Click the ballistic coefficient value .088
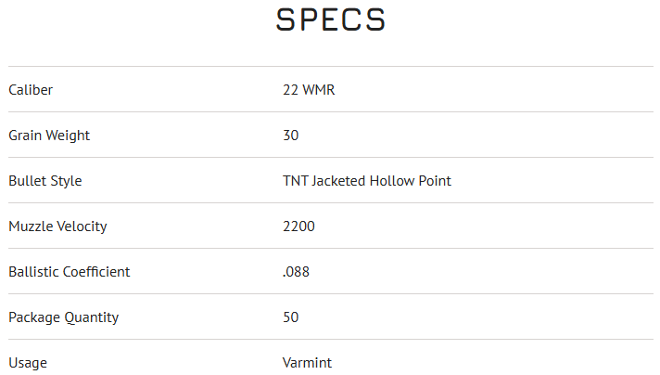 296,272
